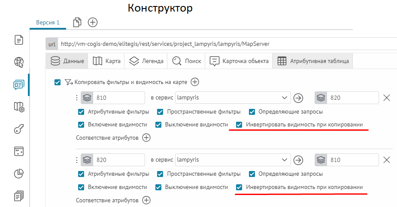Expand the lampyris service dropdown in second rule
This screenshot has height=207, width=397.
[x=284, y=160]
